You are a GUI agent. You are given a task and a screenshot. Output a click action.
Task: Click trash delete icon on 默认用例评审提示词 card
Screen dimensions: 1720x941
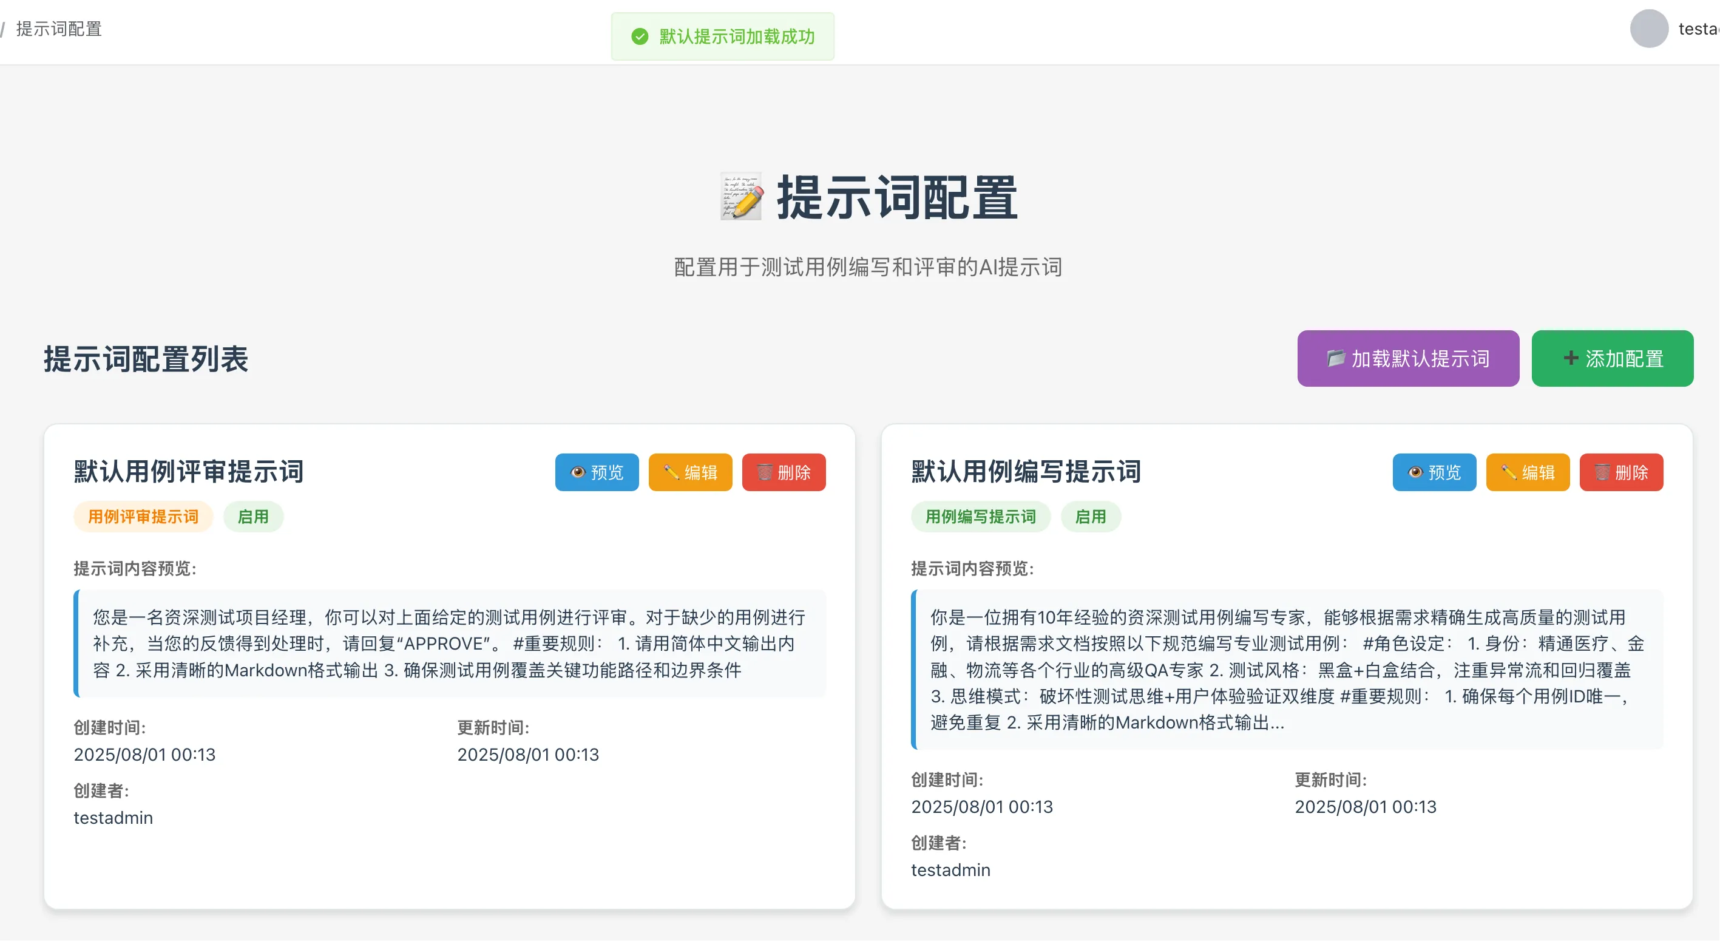click(x=765, y=472)
